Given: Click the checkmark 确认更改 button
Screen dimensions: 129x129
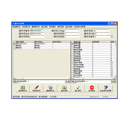Looking at the screenshot, I should 78,88.
